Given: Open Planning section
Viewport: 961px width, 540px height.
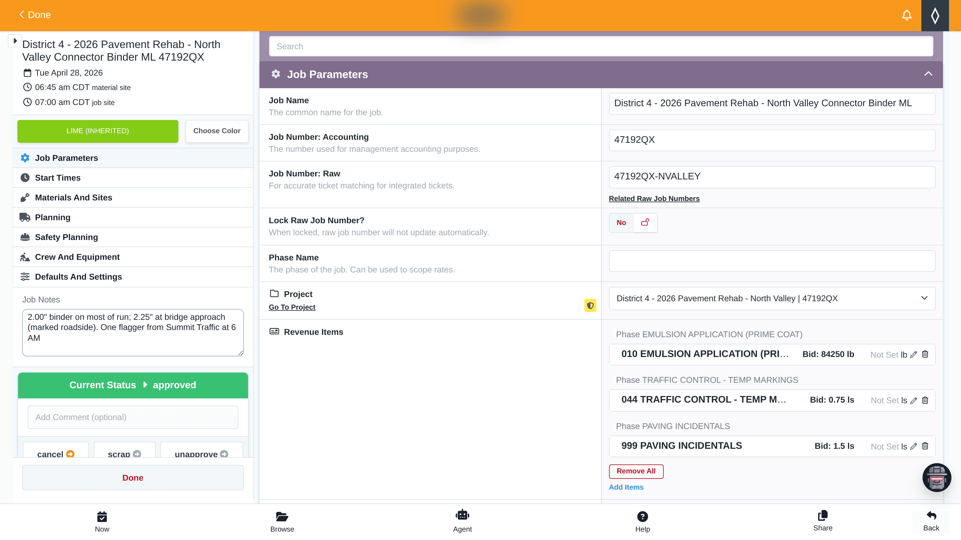Looking at the screenshot, I should [133, 217].
